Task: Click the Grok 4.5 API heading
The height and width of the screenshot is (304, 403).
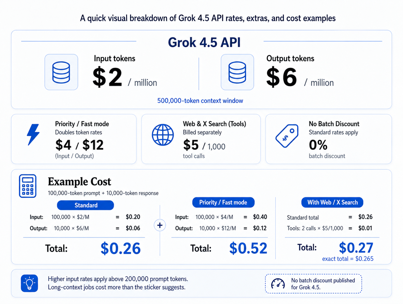Action: click(x=204, y=43)
